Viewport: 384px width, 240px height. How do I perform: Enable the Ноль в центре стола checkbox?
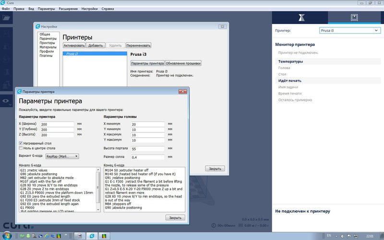pos(21,148)
